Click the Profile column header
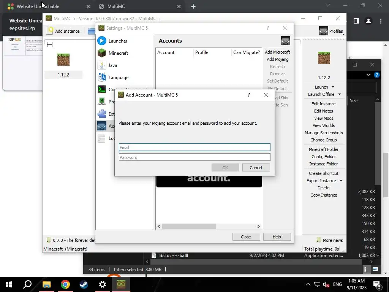Screen dimensions: 389x292 212,52
